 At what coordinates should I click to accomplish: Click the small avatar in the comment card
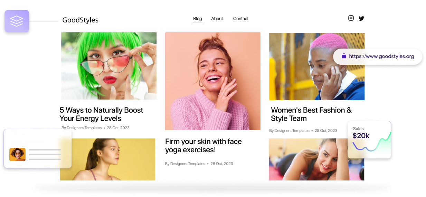point(17,155)
